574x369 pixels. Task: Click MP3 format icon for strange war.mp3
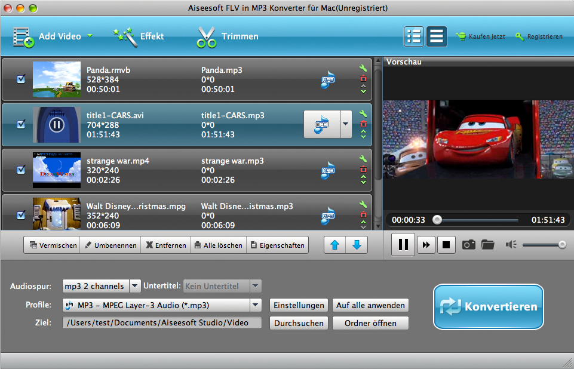[x=328, y=170]
